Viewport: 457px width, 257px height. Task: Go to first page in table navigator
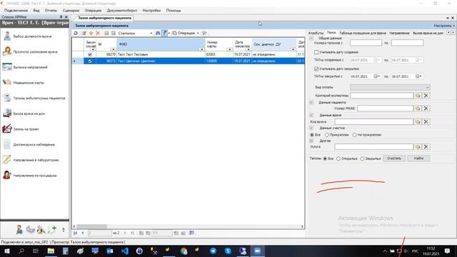tap(76, 233)
